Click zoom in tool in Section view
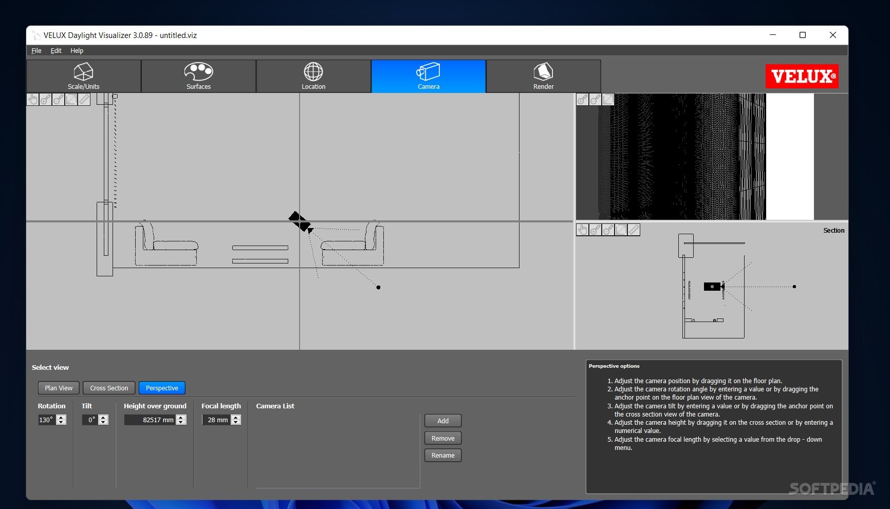 (595, 230)
